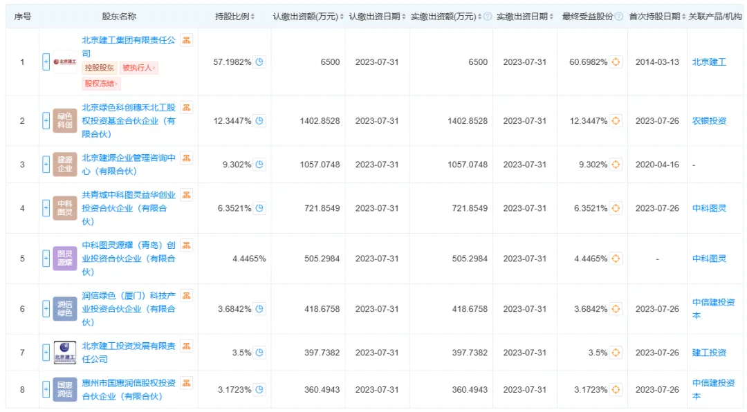
Task: Open equity structure icon for 北京绿色科创穗禾北工股权投资基金
Action: coord(186,108)
